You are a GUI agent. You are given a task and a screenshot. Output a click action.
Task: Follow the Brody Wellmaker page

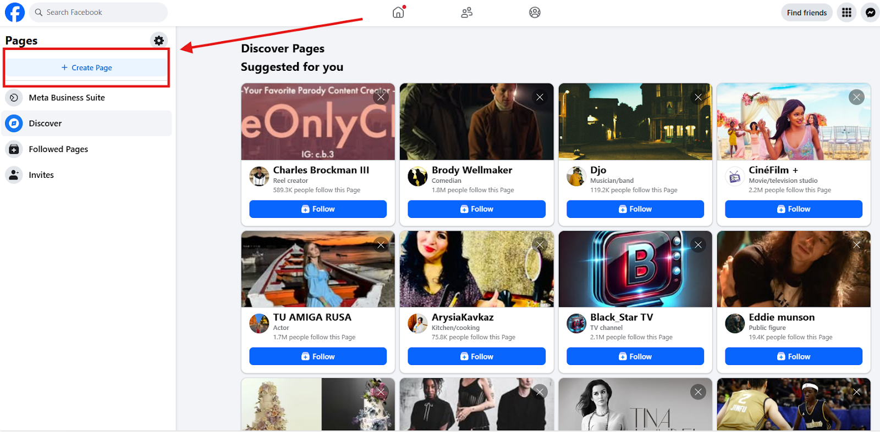click(x=476, y=209)
